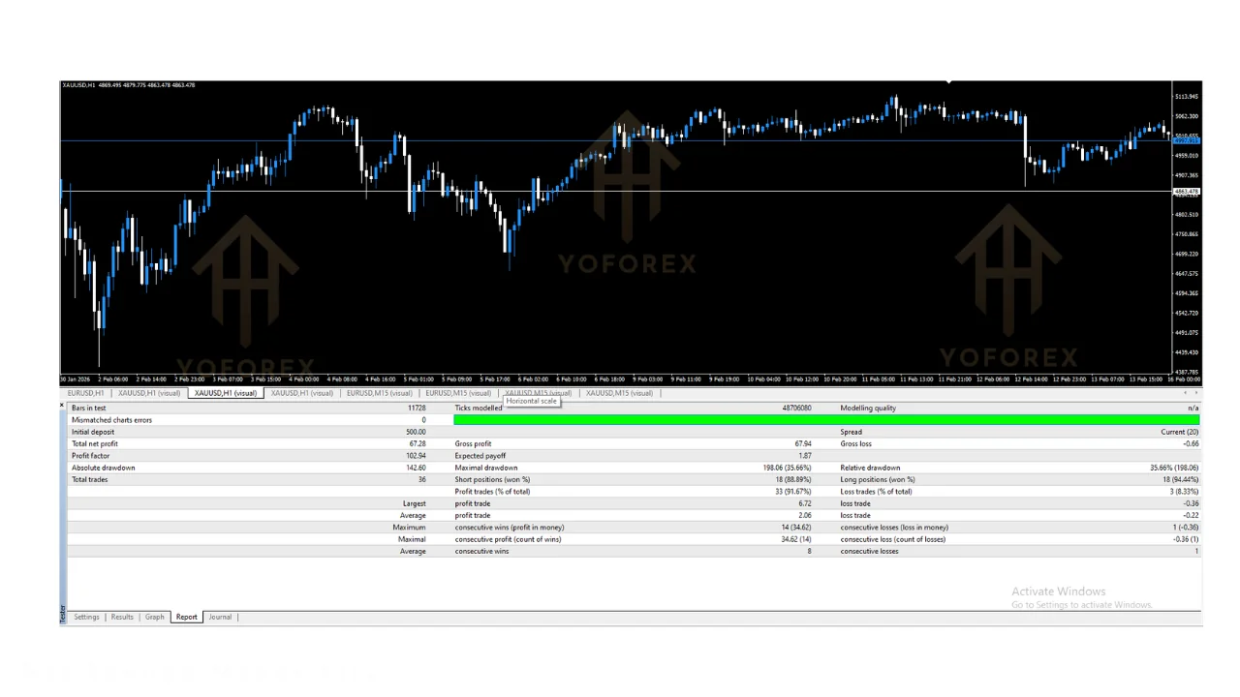Click the 'Loss trades (% of total)' label
1240x697 pixels.
pyautogui.click(x=876, y=492)
